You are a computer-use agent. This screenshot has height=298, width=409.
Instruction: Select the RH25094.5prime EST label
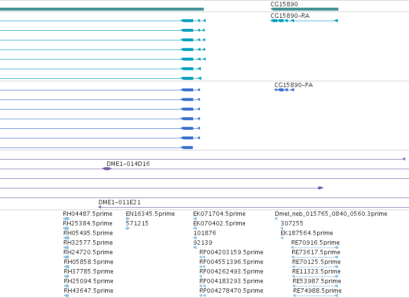tap(89, 281)
